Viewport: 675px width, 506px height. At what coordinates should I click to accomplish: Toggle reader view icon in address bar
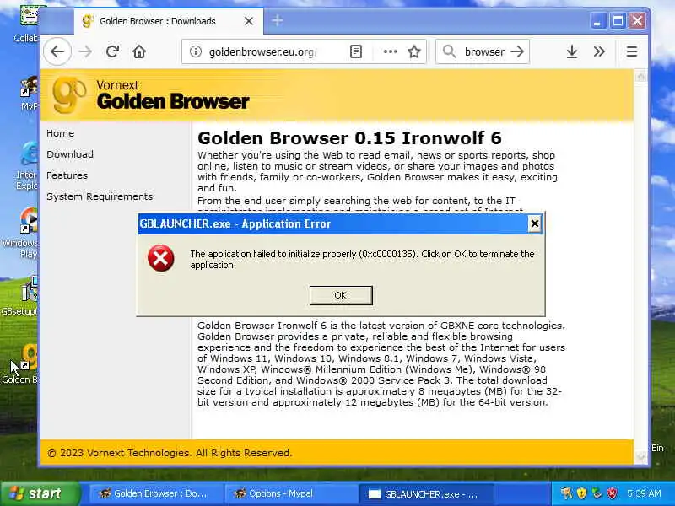point(355,51)
